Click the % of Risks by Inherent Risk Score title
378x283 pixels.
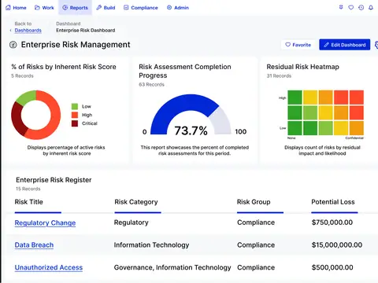click(x=64, y=67)
